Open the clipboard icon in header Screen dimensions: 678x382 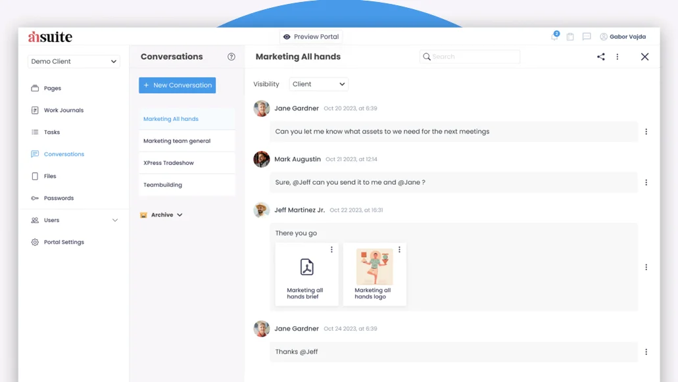[x=570, y=37]
